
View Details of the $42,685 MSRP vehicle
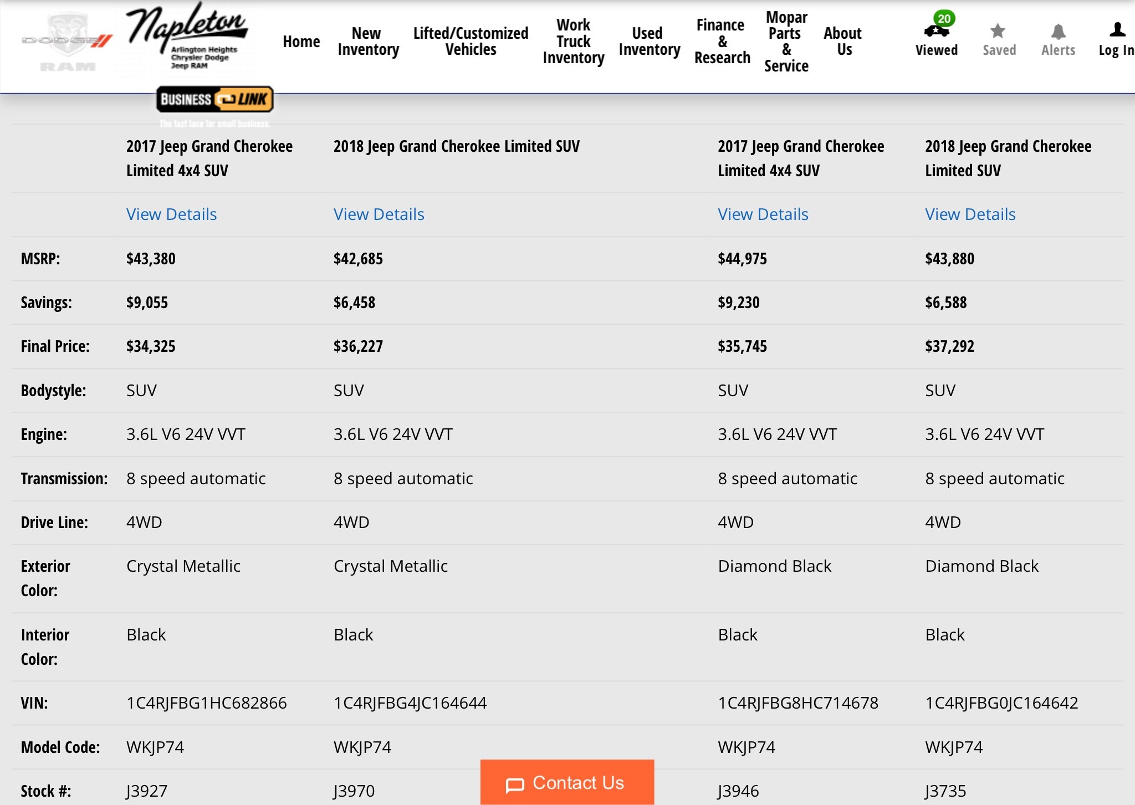click(x=379, y=214)
